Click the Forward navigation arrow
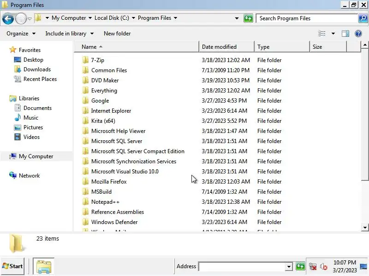 click(21, 18)
